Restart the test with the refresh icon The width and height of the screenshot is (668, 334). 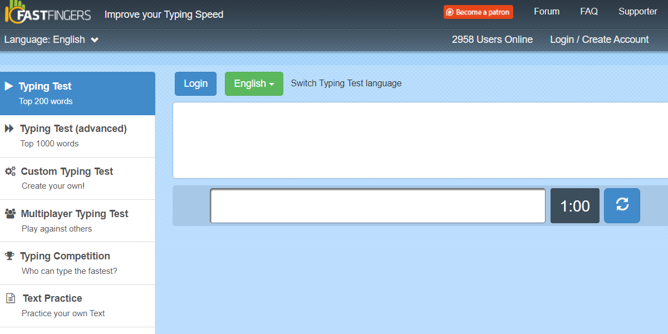click(x=622, y=205)
